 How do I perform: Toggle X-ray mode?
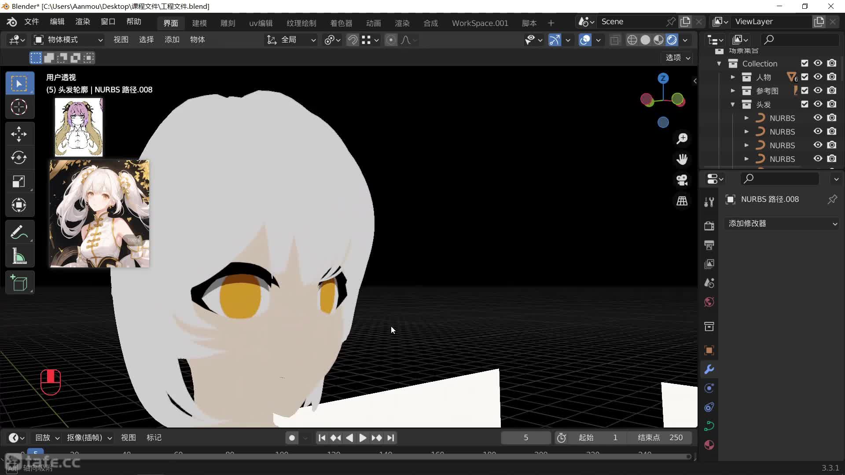[615, 40]
